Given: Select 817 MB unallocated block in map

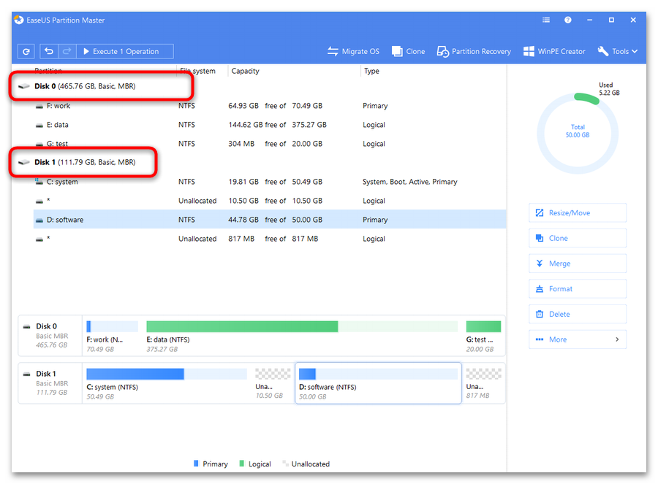Looking at the screenshot, I should 483,383.
